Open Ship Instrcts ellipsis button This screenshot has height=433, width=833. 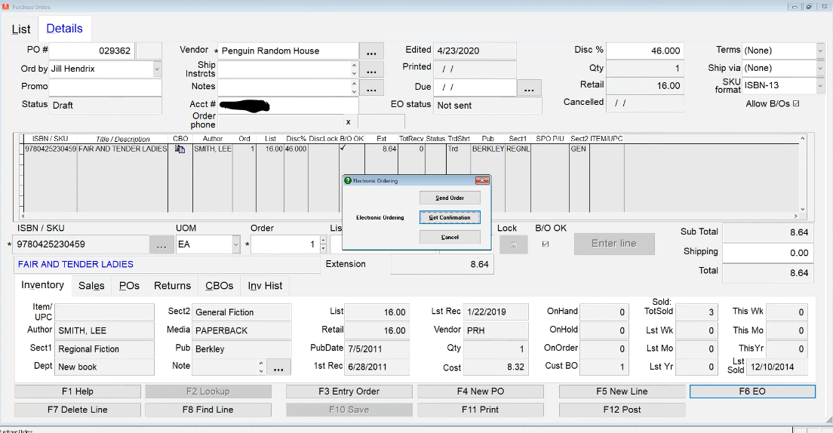371,69
